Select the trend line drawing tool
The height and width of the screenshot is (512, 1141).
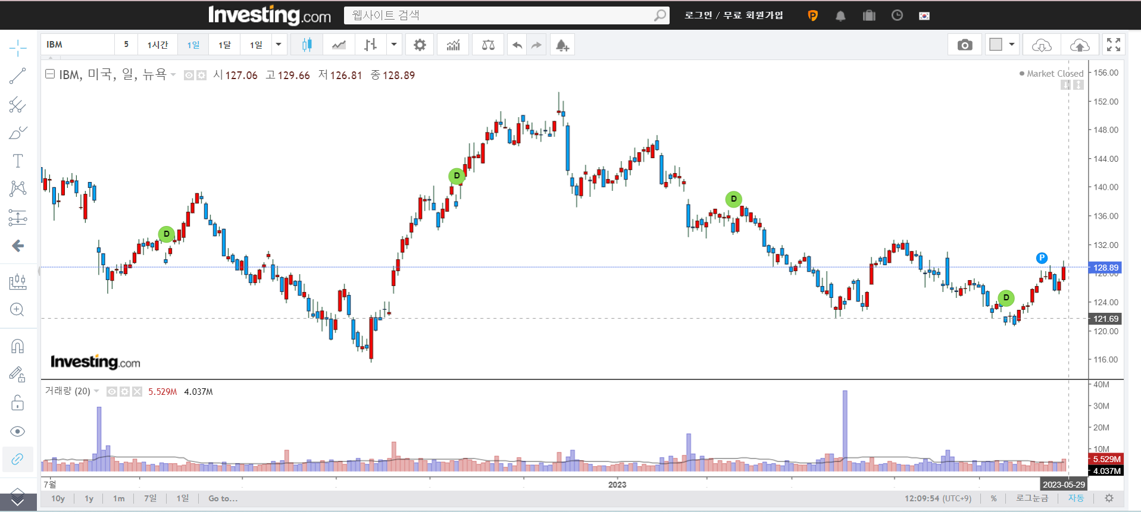[x=18, y=76]
